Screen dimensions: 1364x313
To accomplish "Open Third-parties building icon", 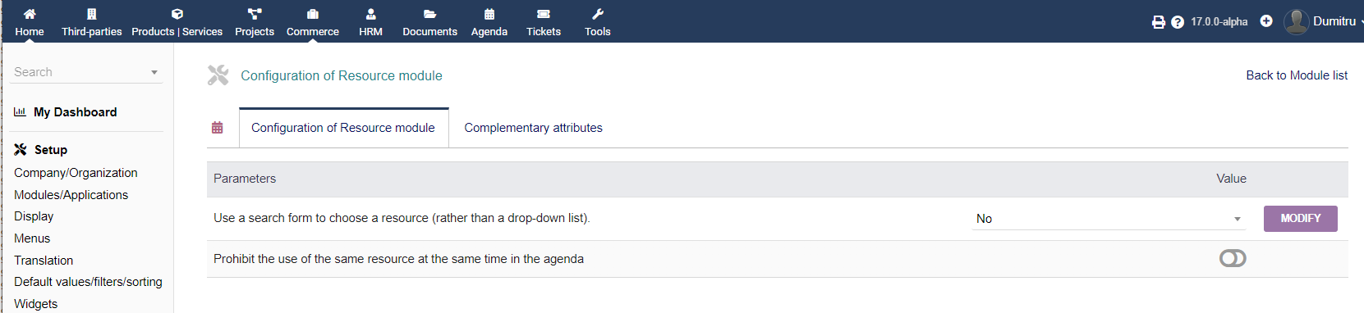I will point(92,14).
